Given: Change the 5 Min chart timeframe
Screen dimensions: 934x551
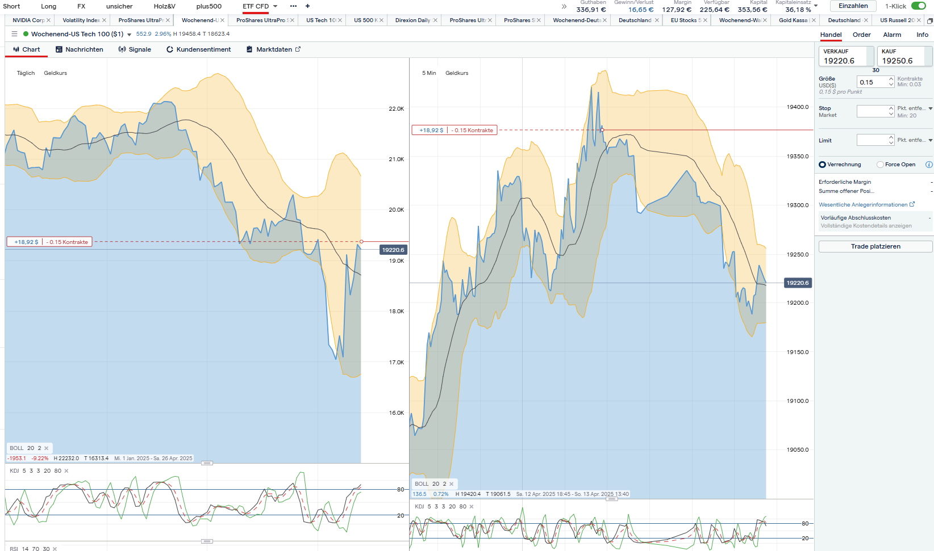Looking at the screenshot, I should [429, 73].
